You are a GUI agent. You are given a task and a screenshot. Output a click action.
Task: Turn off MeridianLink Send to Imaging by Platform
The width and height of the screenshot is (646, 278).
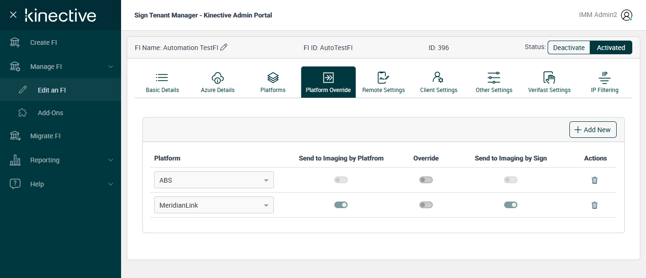click(x=341, y=205)
